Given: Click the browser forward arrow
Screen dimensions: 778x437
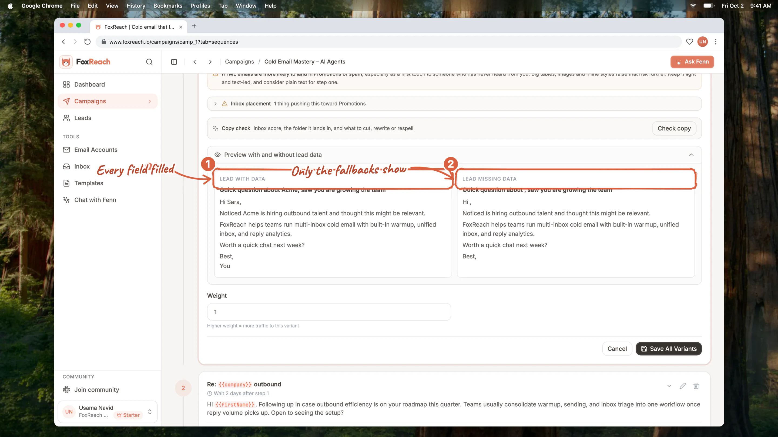Looking at the screenshot, I should [75, 42].
